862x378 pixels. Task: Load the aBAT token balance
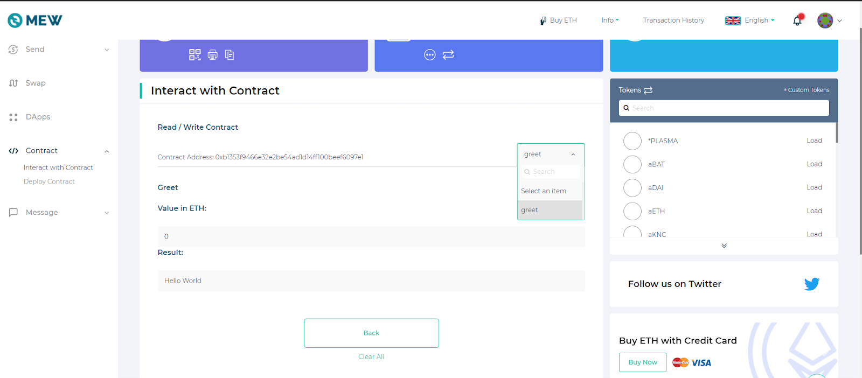(x=814, y=164)
